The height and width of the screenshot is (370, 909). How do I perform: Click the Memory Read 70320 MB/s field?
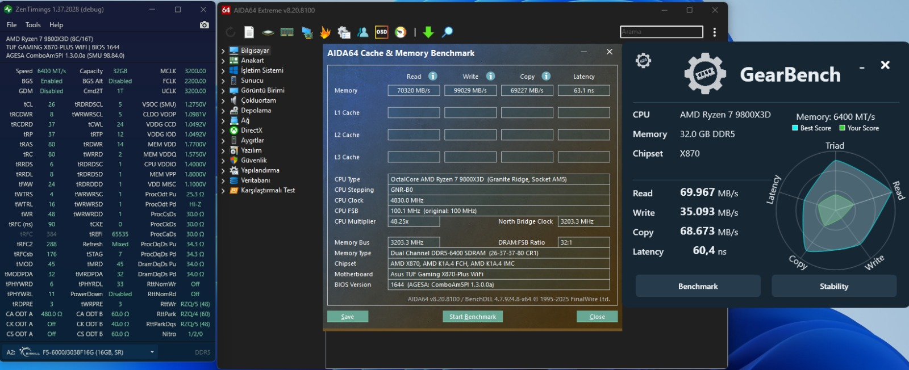click(x=414, y=90)
